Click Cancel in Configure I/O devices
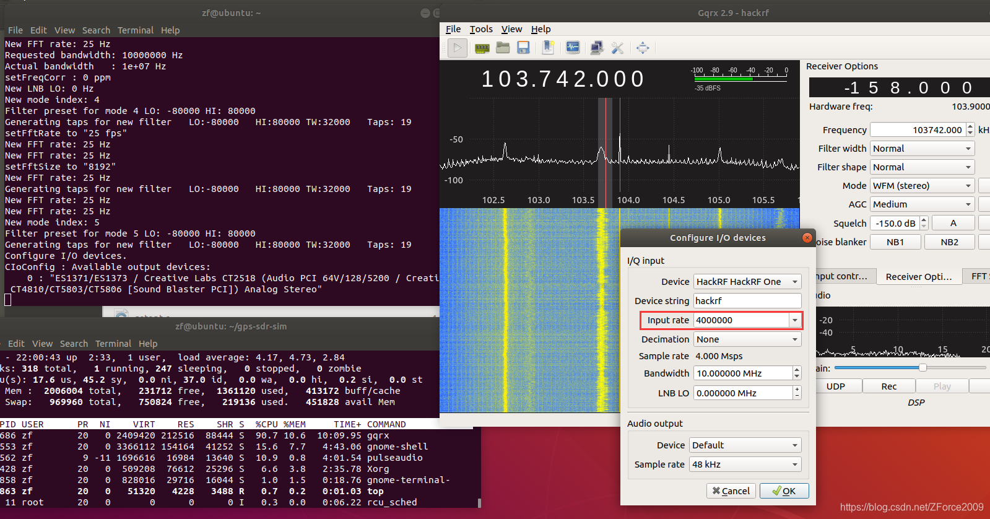 (x=731, y=491)
